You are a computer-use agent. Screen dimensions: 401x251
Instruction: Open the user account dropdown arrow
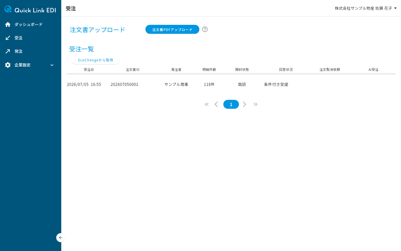395,8
